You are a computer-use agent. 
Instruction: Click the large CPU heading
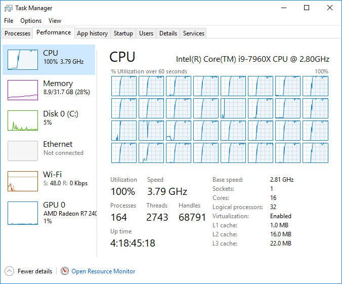pos(122,57)
